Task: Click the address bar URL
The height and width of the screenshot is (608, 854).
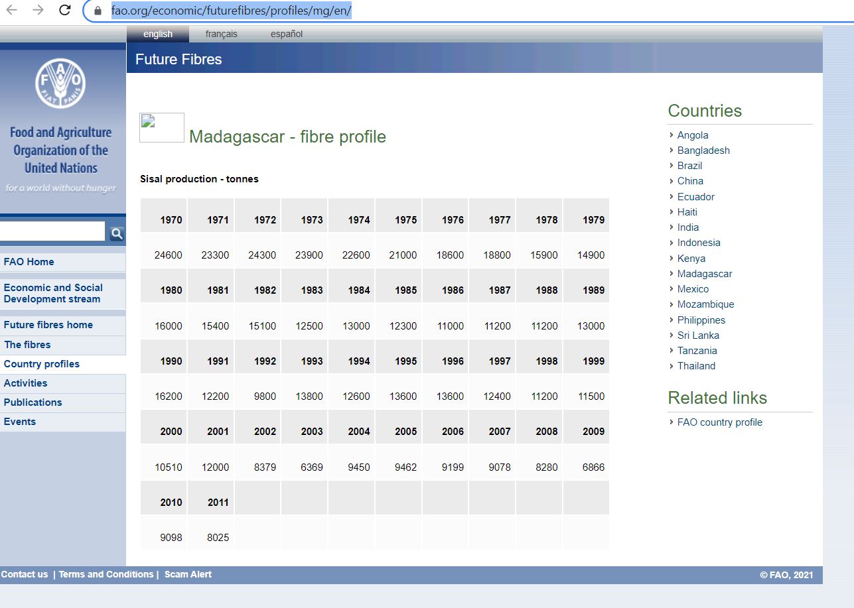Action: pos(231,11)
